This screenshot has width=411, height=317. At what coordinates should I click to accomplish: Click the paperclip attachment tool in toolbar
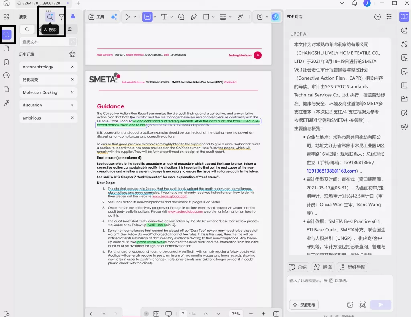240,17
